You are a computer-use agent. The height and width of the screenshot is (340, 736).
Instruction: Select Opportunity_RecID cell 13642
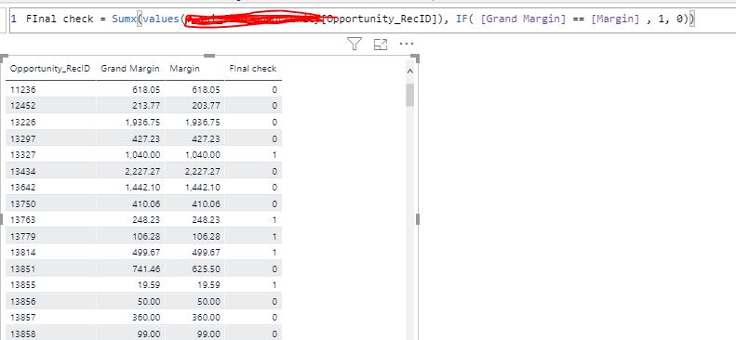click(x=23, y=188)
